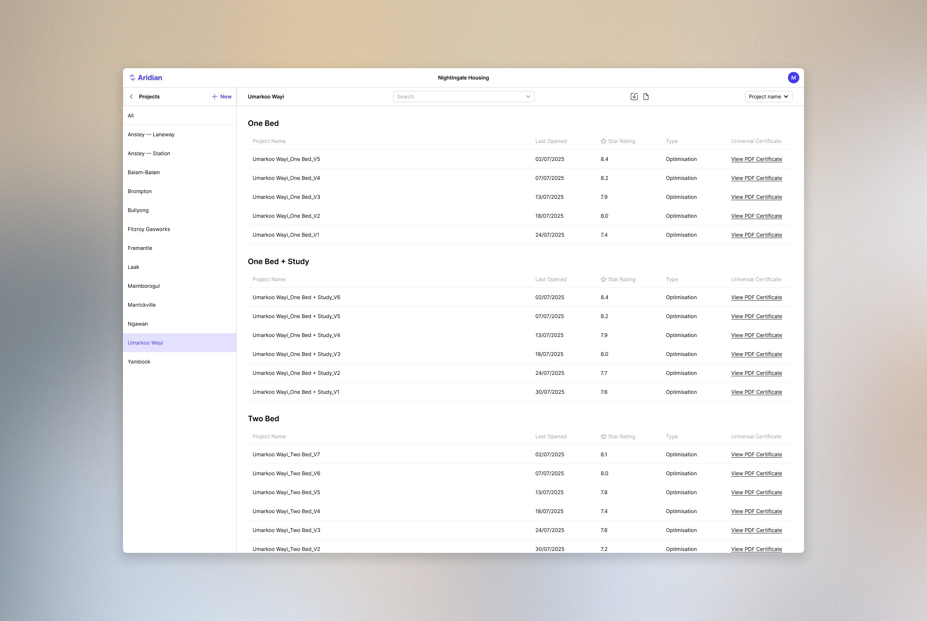The image size is (927, 621).
Task: Expand the Search box dropdown arrow
Action: tap(528, 97)
